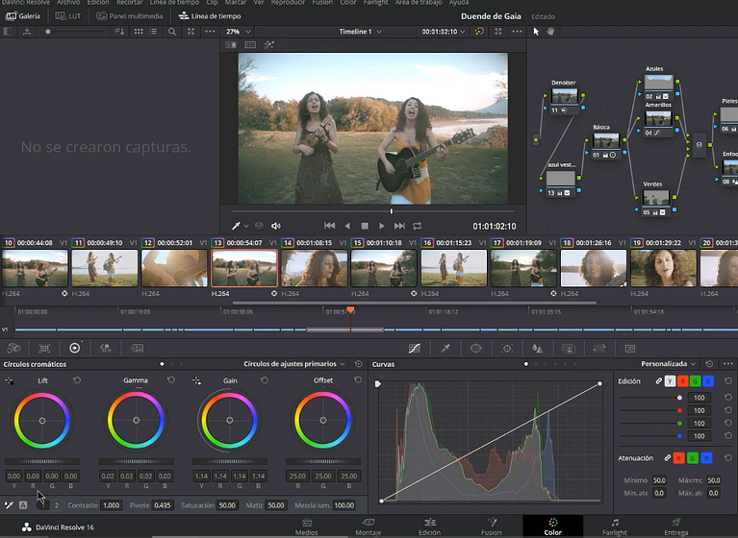Click the Galería button

coord(23,16)
